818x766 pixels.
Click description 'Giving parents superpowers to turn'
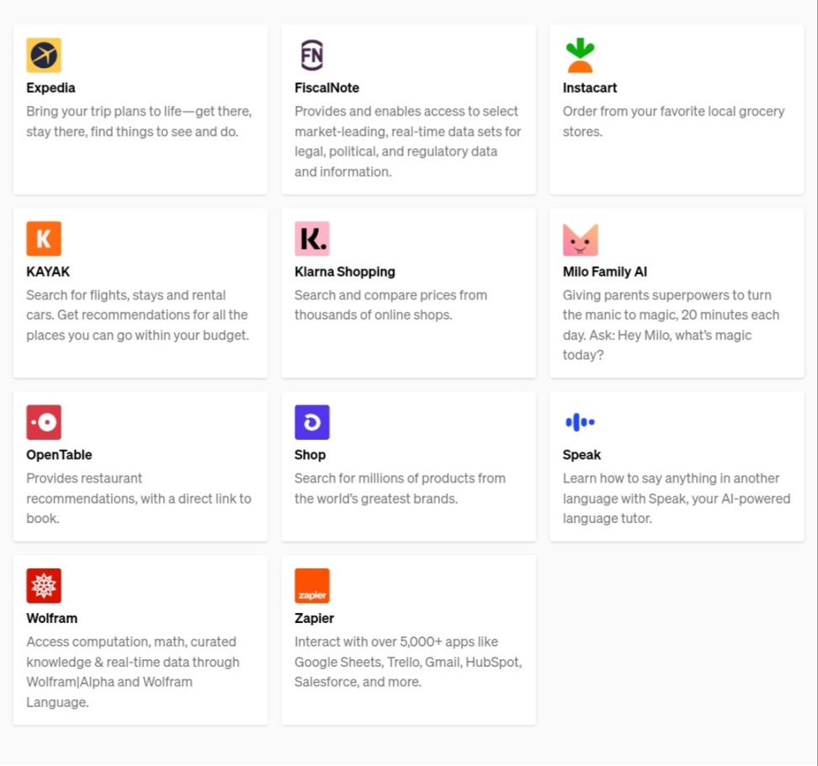click(x=671, y=325)
